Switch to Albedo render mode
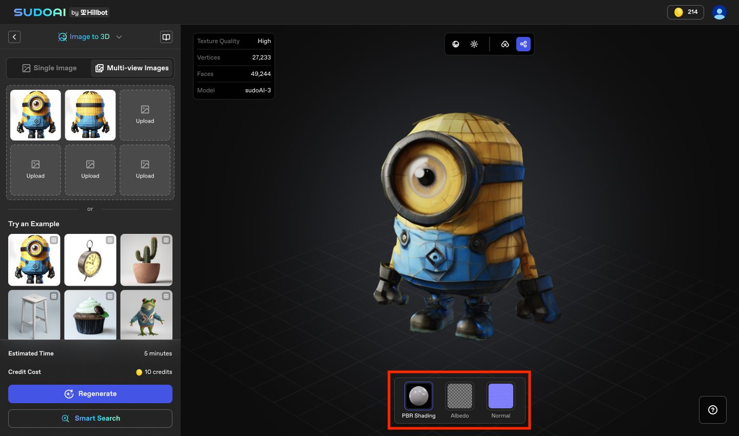 click(x=460, y=401)
